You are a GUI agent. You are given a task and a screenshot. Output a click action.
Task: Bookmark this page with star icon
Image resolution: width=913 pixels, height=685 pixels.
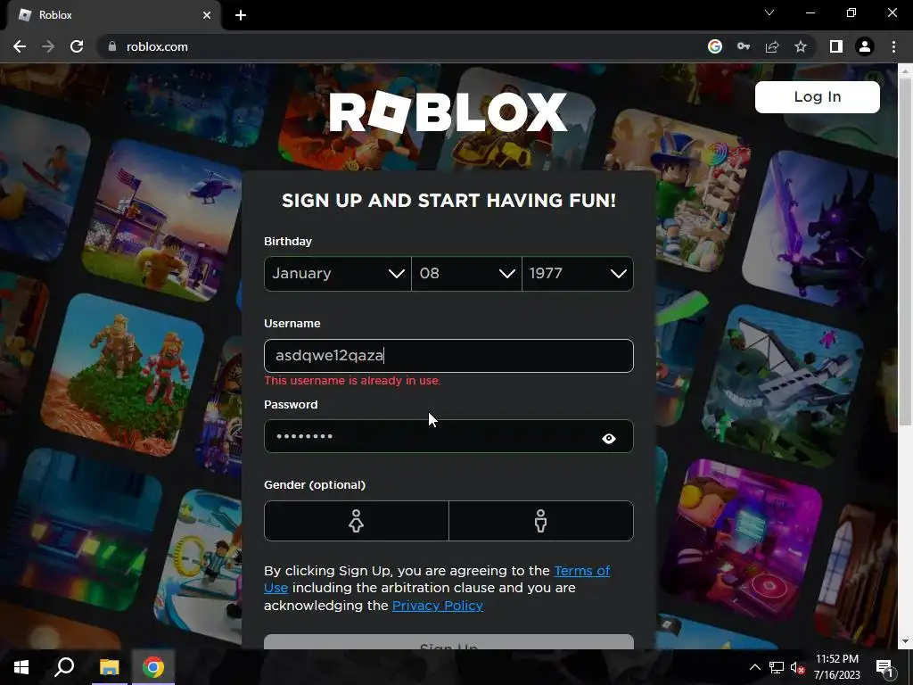coord(801,46)
